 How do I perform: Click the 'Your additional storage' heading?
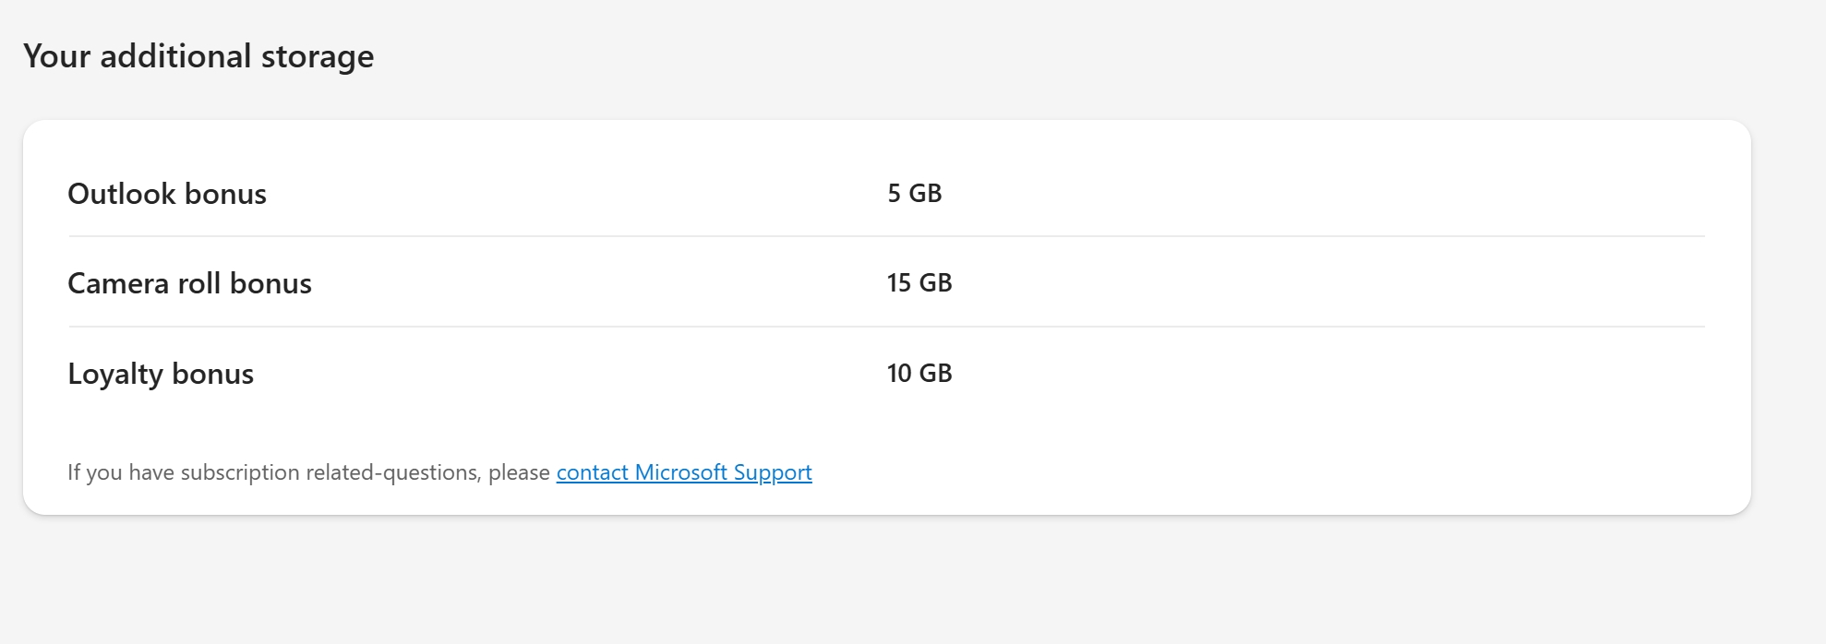198,56
